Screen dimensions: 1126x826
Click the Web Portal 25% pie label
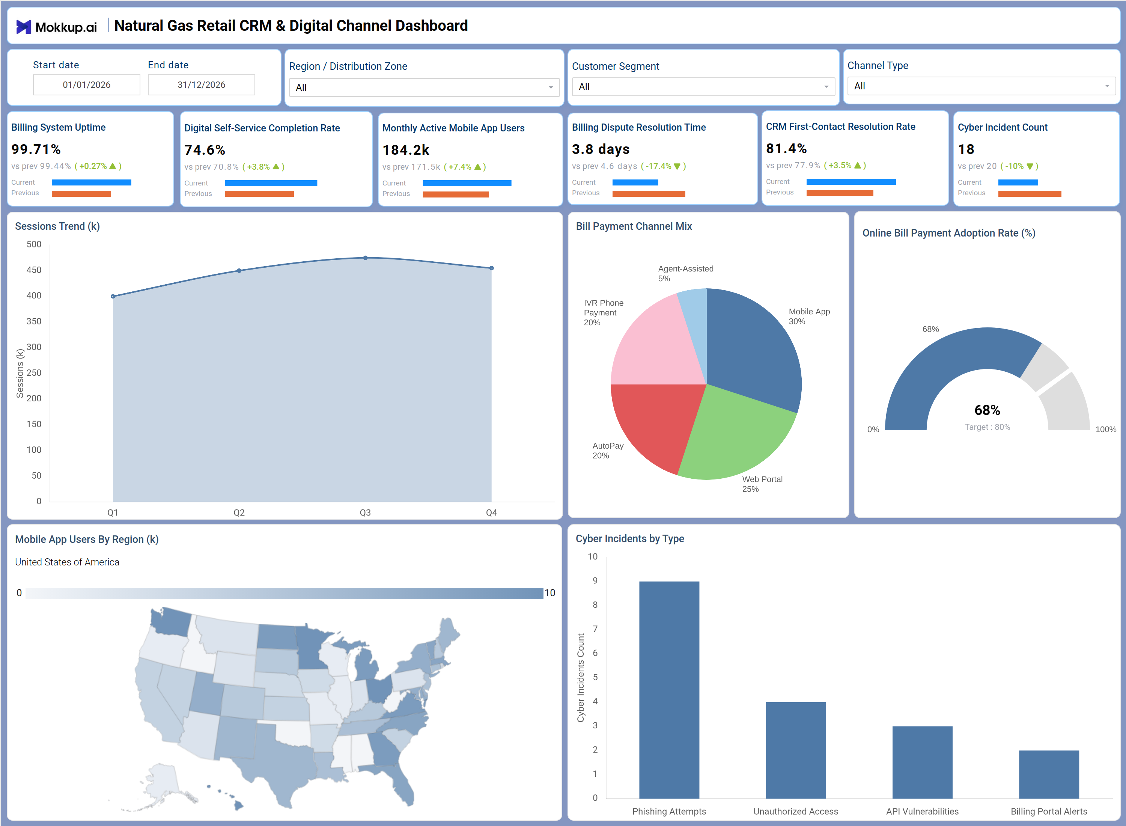762,484
